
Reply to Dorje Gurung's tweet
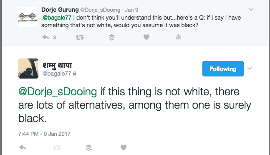click(45, 37)
